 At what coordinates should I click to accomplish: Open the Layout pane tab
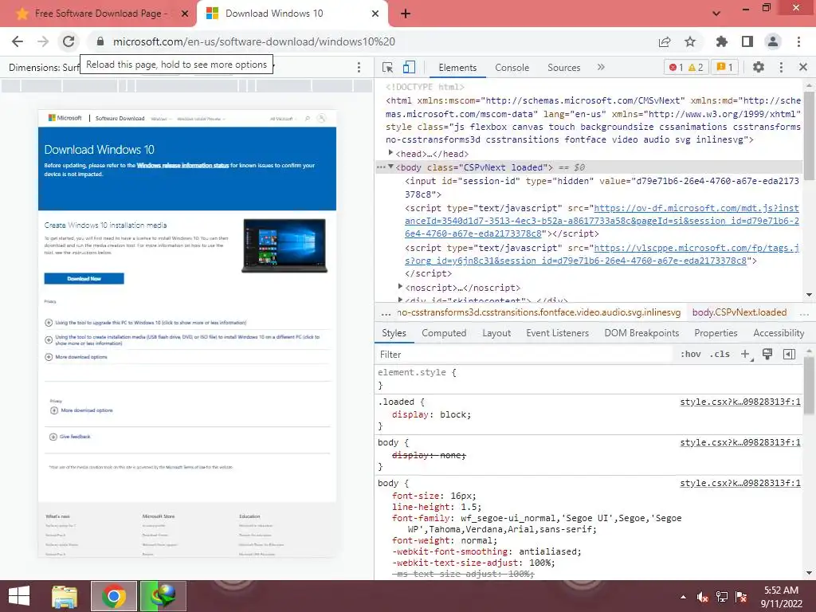click(496, 333)
